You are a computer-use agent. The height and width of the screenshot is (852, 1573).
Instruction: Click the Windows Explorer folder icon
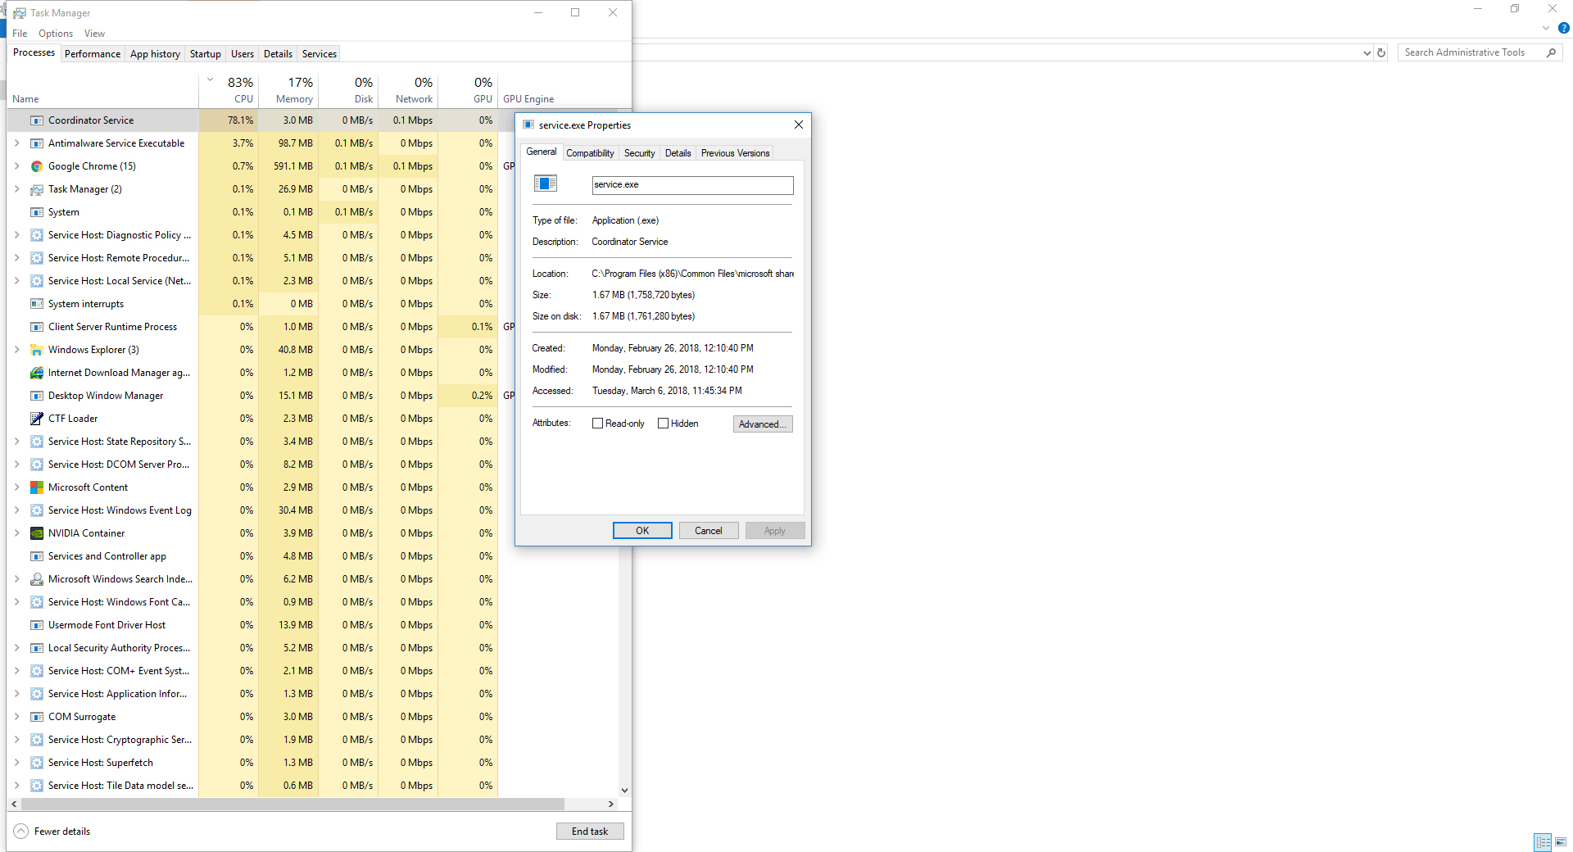pos(37,350)
